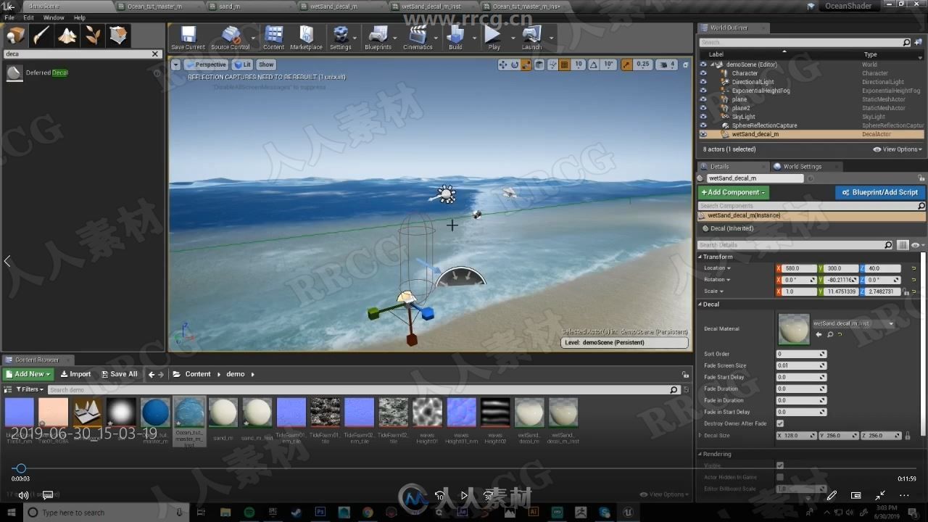
Task: Hide the SkyLight actor in outliner
Action: point(703,117)
